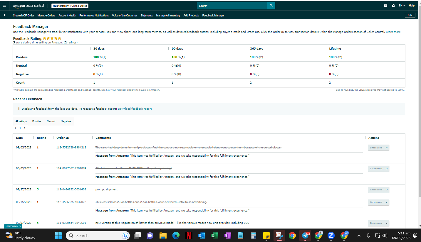Switch to the Positive feedback tab
The height and width of the screenshot is (242, 421).
point(37,121)
